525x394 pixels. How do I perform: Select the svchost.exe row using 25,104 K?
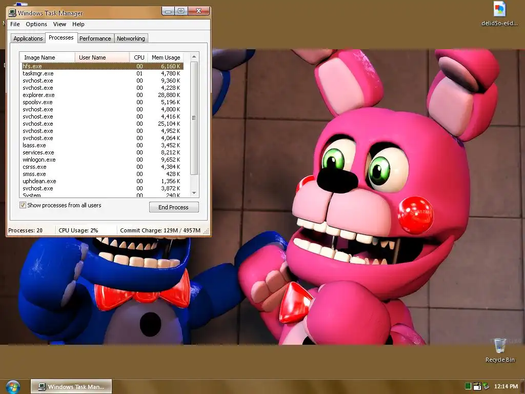[103, 124]
